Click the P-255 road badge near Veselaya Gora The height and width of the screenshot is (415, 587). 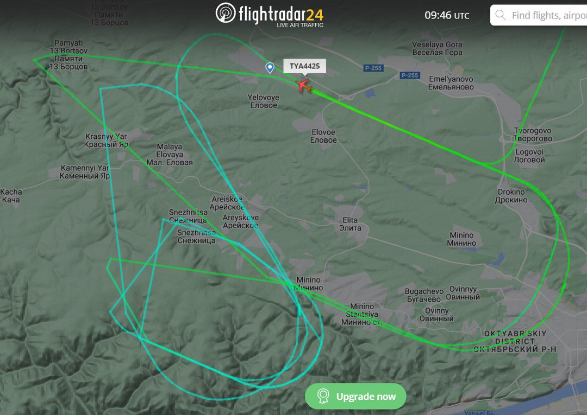(x=373, y=68)
